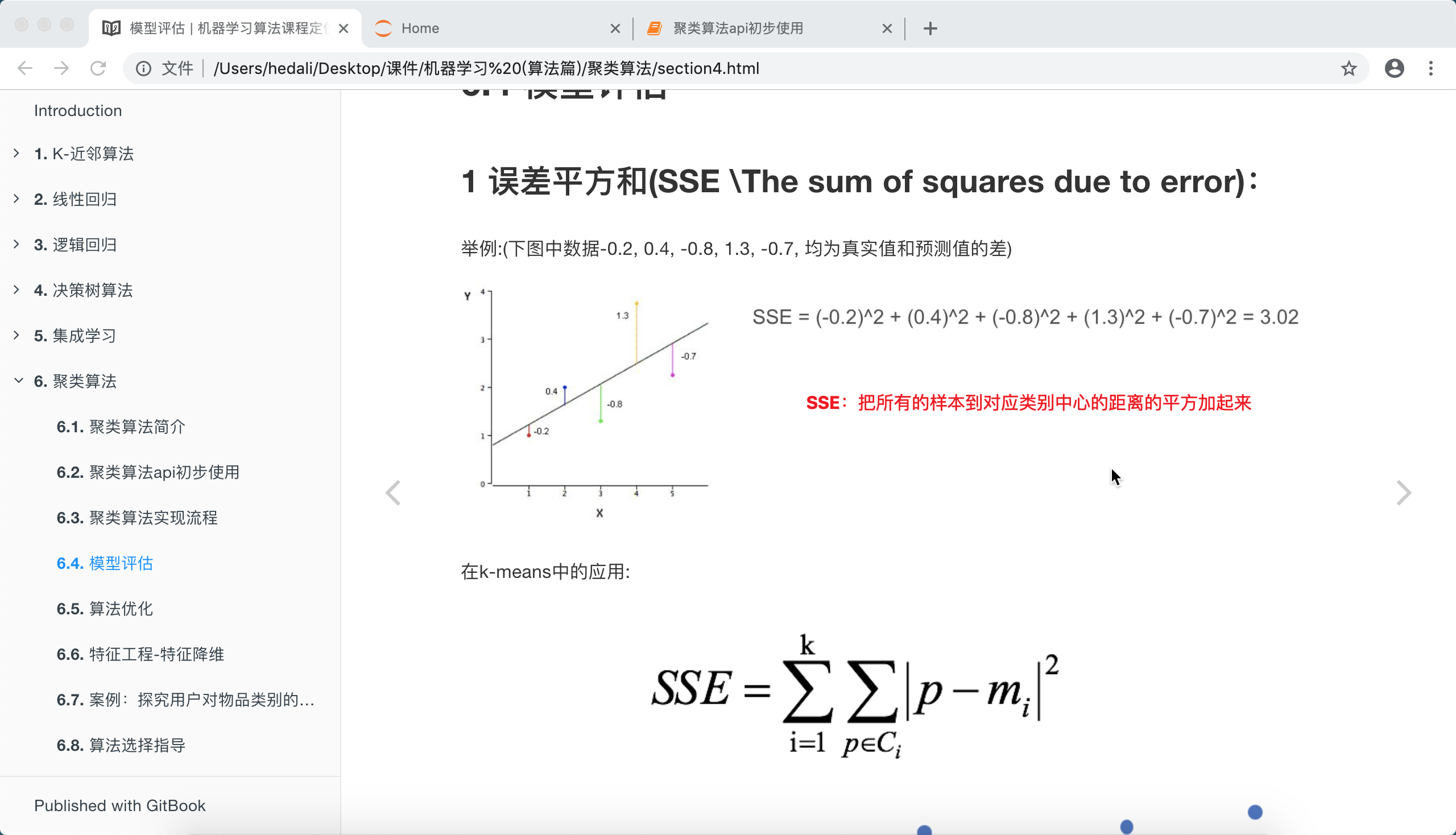Click the browser back arrow

24,68
